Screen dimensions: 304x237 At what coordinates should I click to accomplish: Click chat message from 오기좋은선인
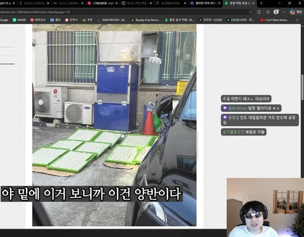[x=244, y=132]
